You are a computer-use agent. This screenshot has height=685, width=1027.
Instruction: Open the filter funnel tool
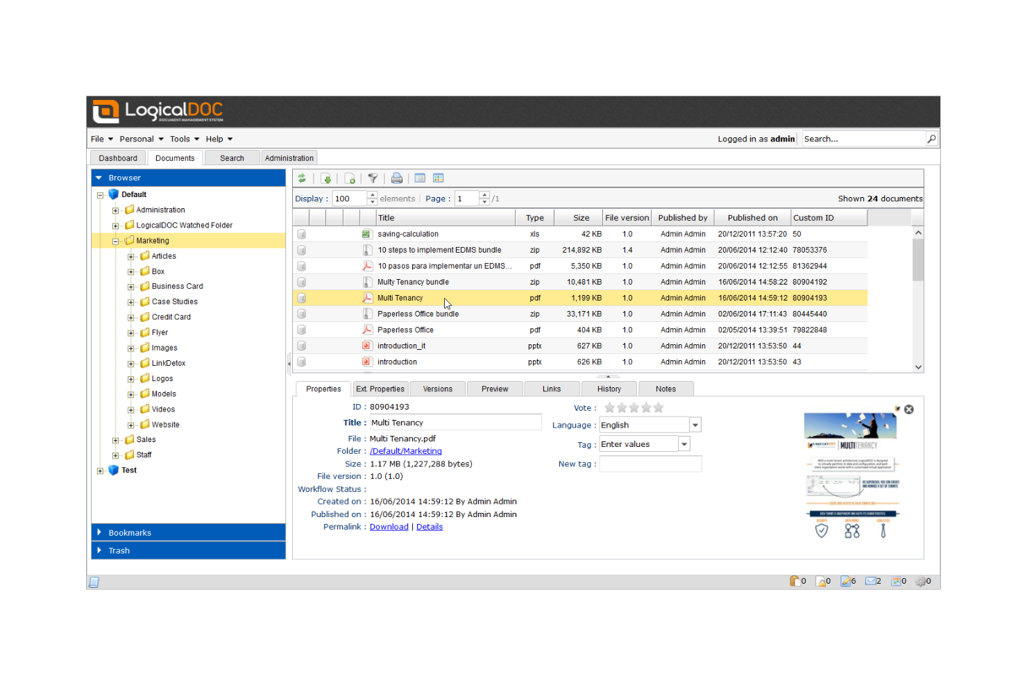point(373,178)
